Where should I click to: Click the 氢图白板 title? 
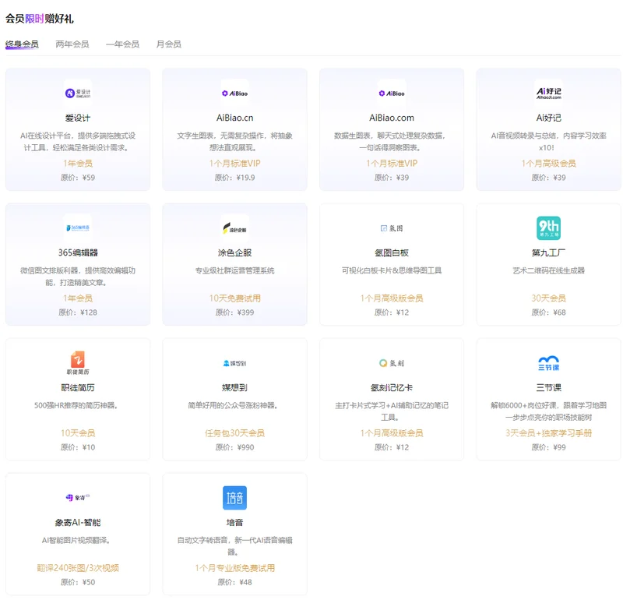pos(392,252)
